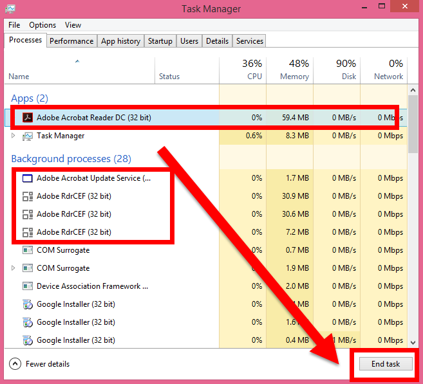Click the icon of the 7.2 MB Adobe RdrCEF
Viewport: 423px width, 384px height.
tap(28, 232)
